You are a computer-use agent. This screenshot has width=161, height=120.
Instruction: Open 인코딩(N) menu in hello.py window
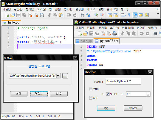pos(55,9)
